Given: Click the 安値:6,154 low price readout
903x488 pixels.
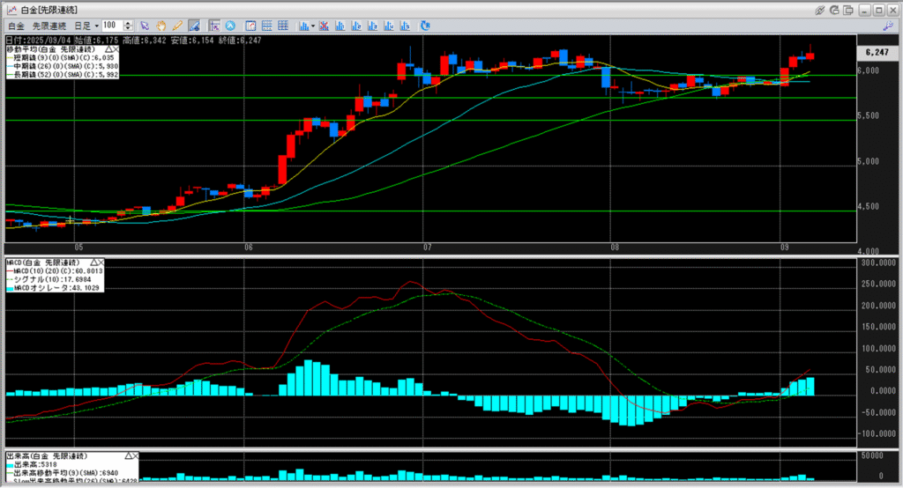Looking at the screenshot, I should (192, 41).
